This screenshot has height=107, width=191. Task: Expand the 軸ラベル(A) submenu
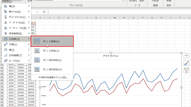click(x=16, y=12)
